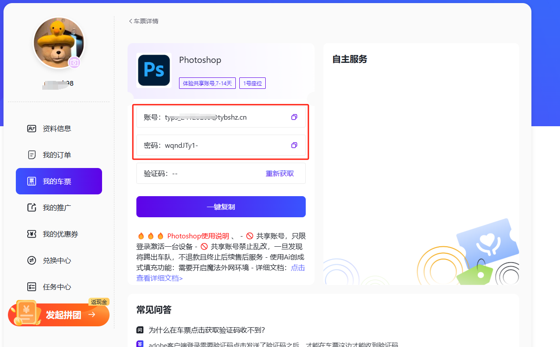Click the Photoshop Ps app logo
Viewport: 560px width, 347px height.
pyautogui.click(x=154, y=70)
